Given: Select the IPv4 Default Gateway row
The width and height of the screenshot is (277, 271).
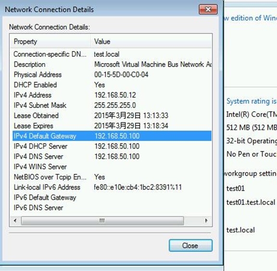Looking at the screenshot, I should coord(112,136).
